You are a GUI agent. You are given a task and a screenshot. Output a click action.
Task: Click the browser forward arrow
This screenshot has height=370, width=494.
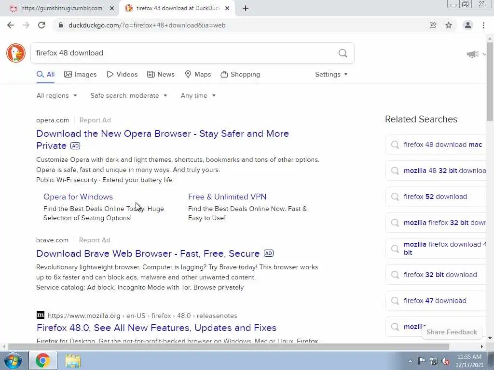[26, 25]
